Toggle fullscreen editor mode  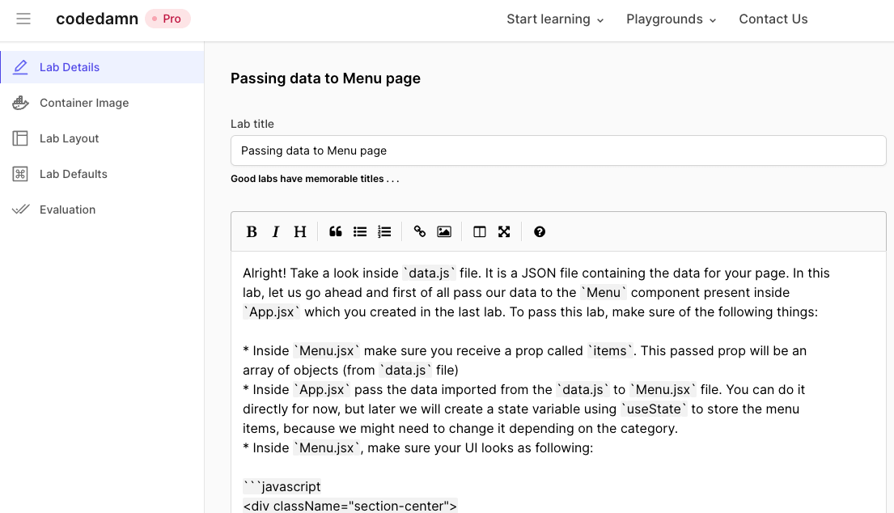pos(504,232)
